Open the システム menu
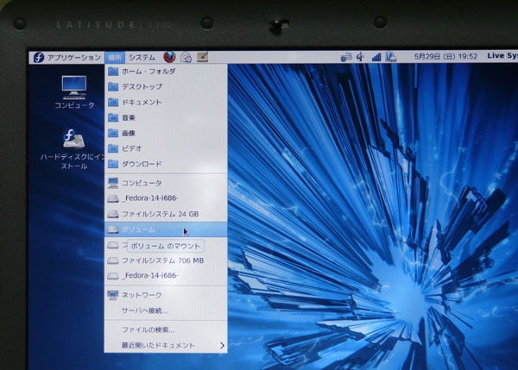Image resolution: width=518 pixels, height=370 pixels. pyautogui.click(x=142, y=57)
